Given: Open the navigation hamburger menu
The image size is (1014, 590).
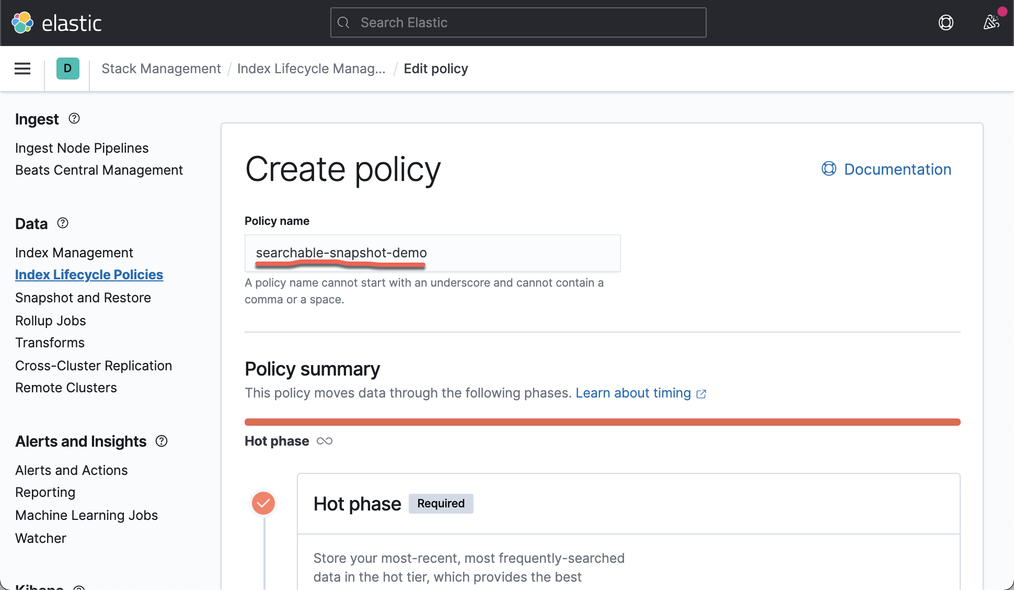Looking at the screenshot, I should tap(22, 69).
